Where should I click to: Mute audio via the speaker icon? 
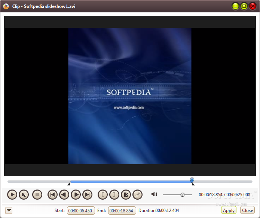click(x=154, y=194)
